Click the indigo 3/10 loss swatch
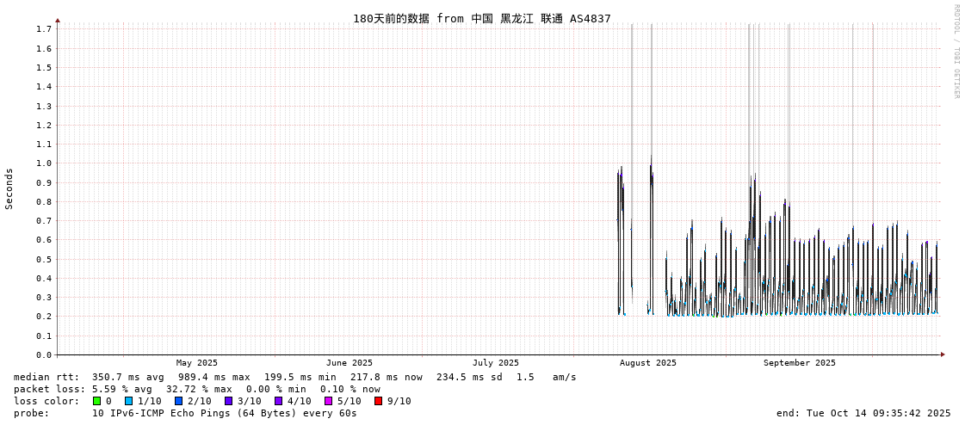Image resolution: width=965 pixels, height=425 pixels. point(228,401)
